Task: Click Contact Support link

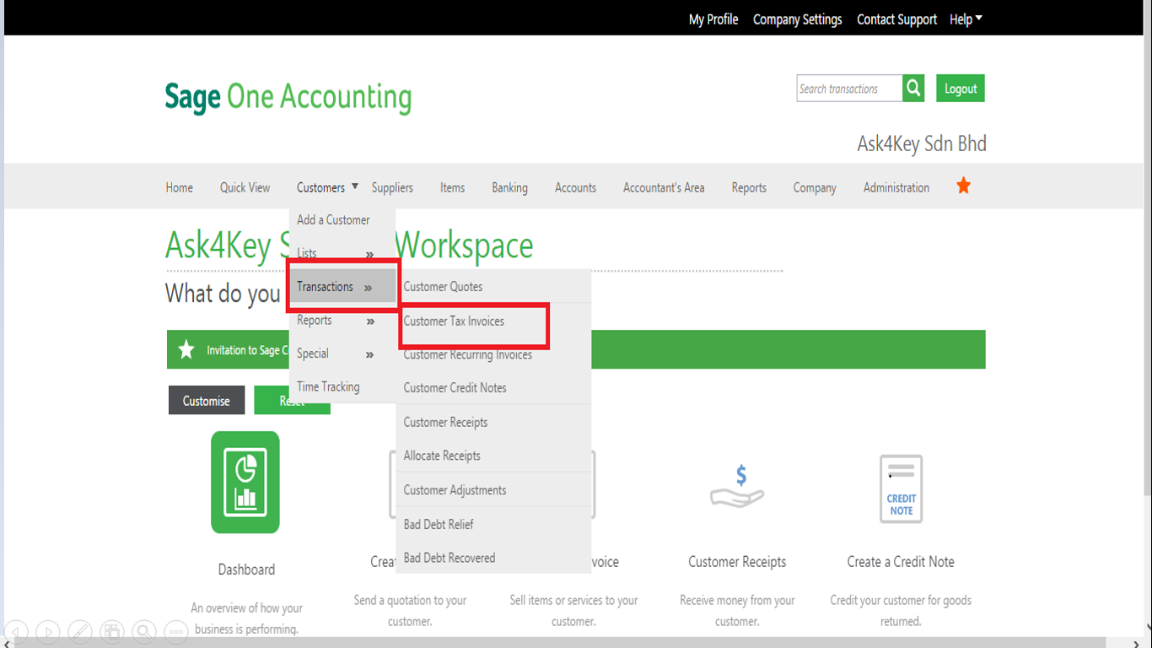Action: 896,19
